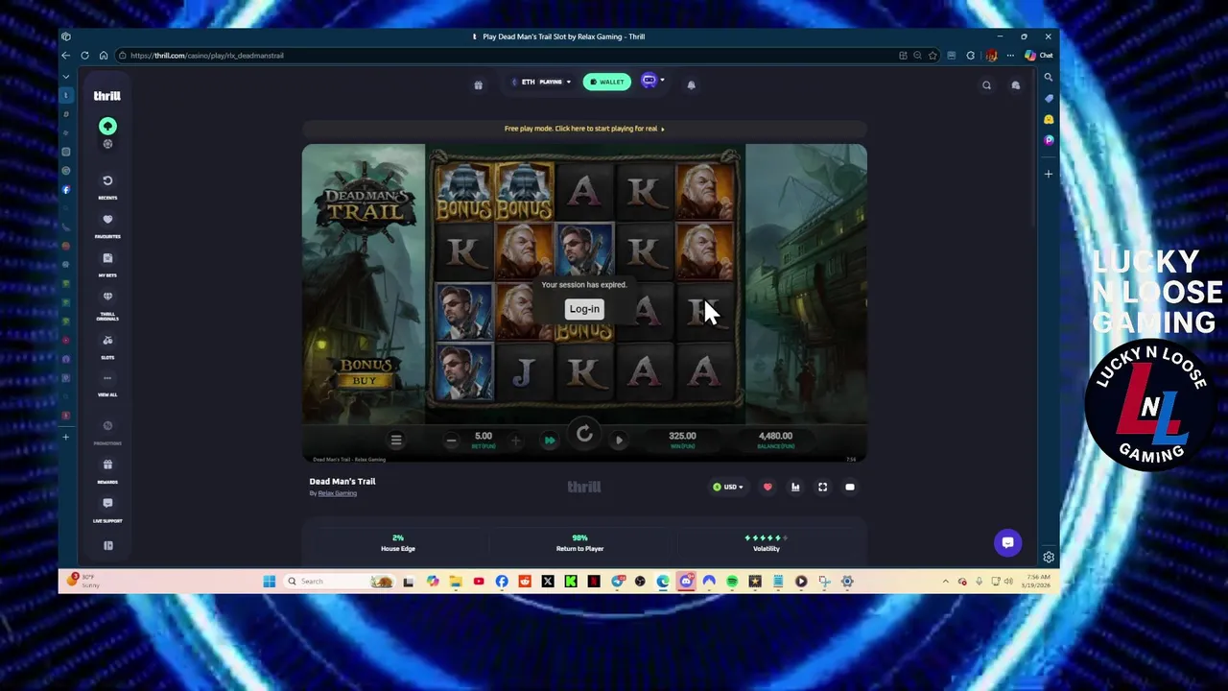Start autoplay with the play button
Image resolution: width=1228 pixels, height=691 pixels.
coord(619,441)
